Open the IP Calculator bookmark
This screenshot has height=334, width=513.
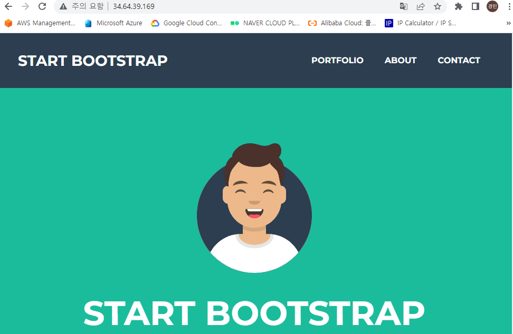point(421,23)
